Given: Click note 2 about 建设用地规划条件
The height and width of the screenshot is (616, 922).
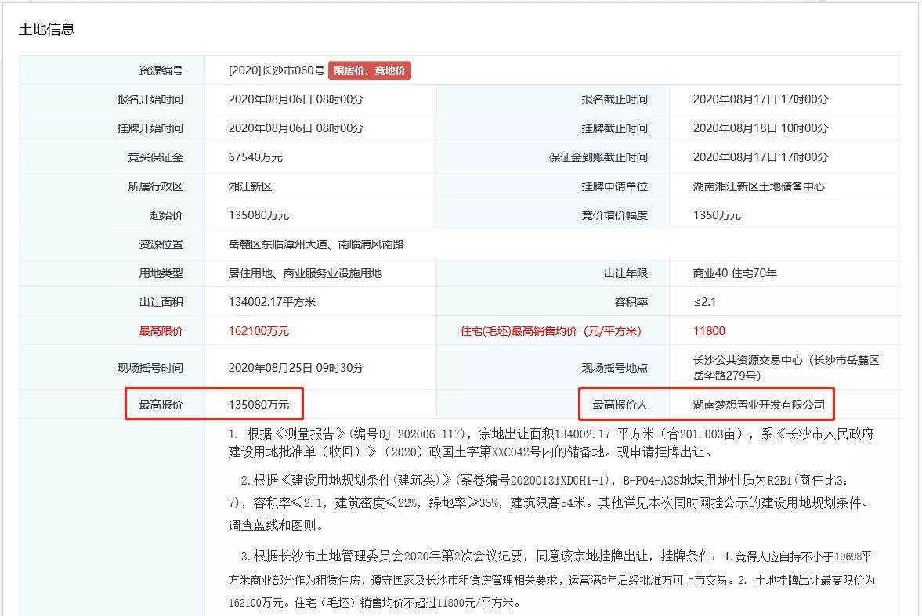Looking at the screenshot, I should (x=551, y=503).
